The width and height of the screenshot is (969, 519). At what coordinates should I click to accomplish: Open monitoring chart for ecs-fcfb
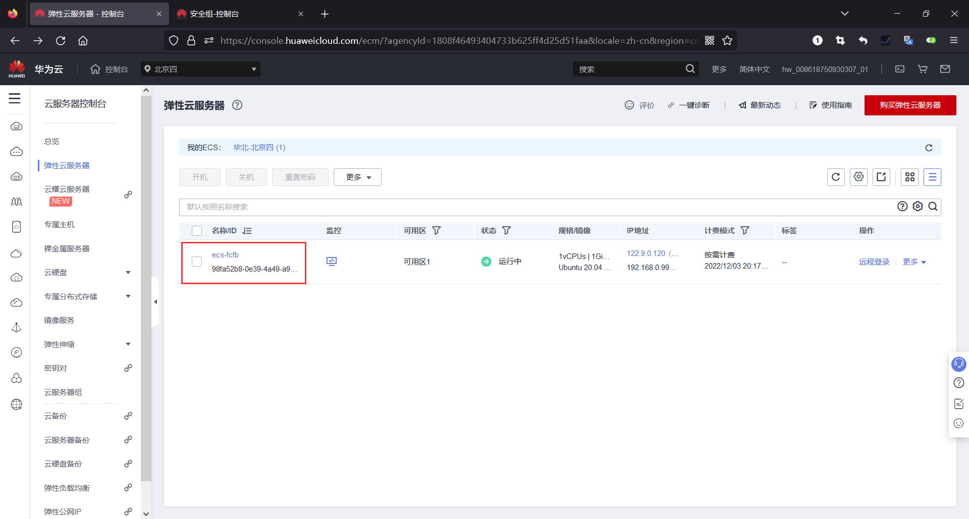[332, 261]
